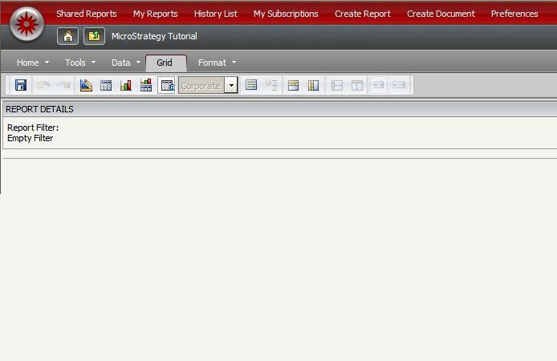Open the Home menu
This screenshot has width=557, height=361.
(33, 63)
